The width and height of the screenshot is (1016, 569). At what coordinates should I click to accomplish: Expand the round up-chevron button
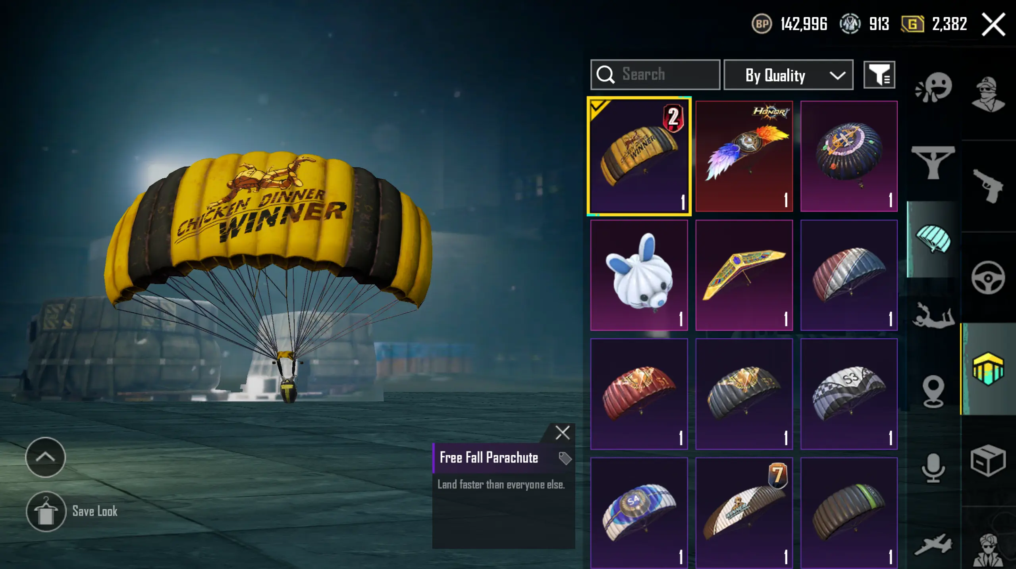(x=45, y=457)
